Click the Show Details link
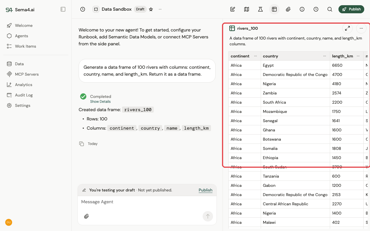The image size is (370, 231). tap(100, 102)
